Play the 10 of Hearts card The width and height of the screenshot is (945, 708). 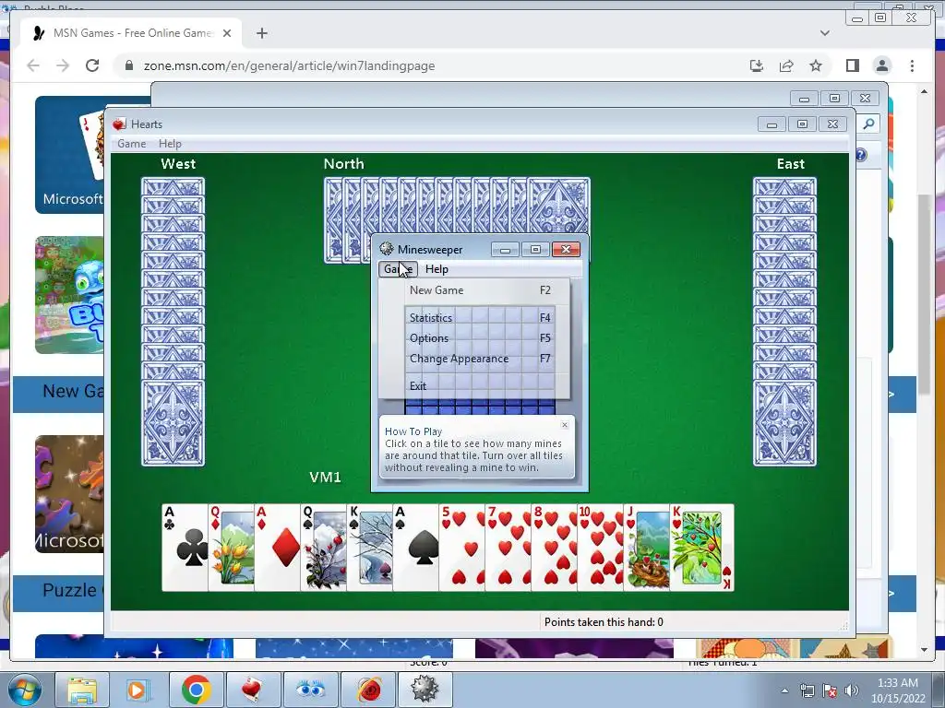[600, 548]
